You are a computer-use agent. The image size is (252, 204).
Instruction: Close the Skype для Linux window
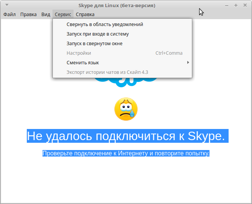click(245, 5)
